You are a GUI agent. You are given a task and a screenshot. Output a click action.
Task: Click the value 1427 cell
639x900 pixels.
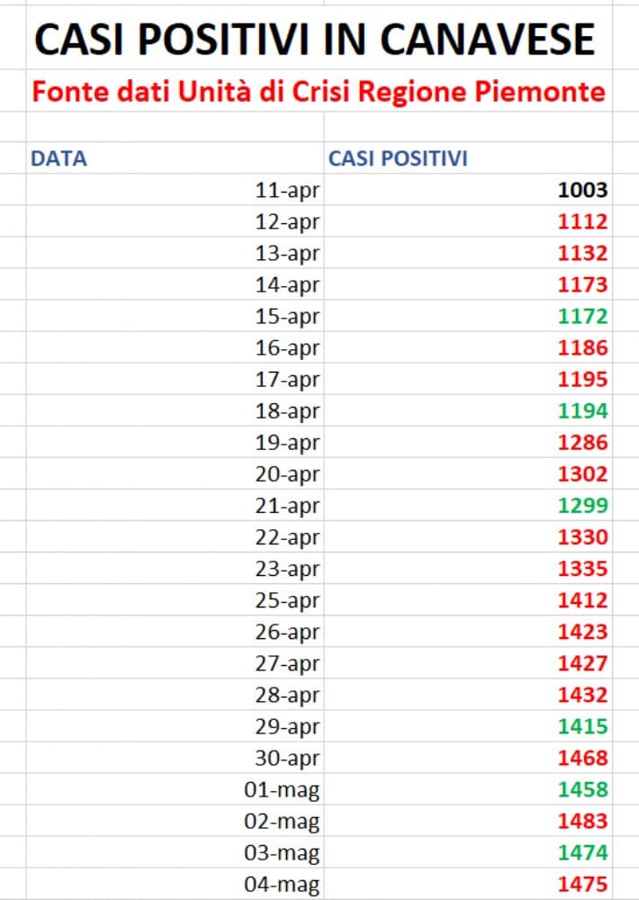point(582,663)
